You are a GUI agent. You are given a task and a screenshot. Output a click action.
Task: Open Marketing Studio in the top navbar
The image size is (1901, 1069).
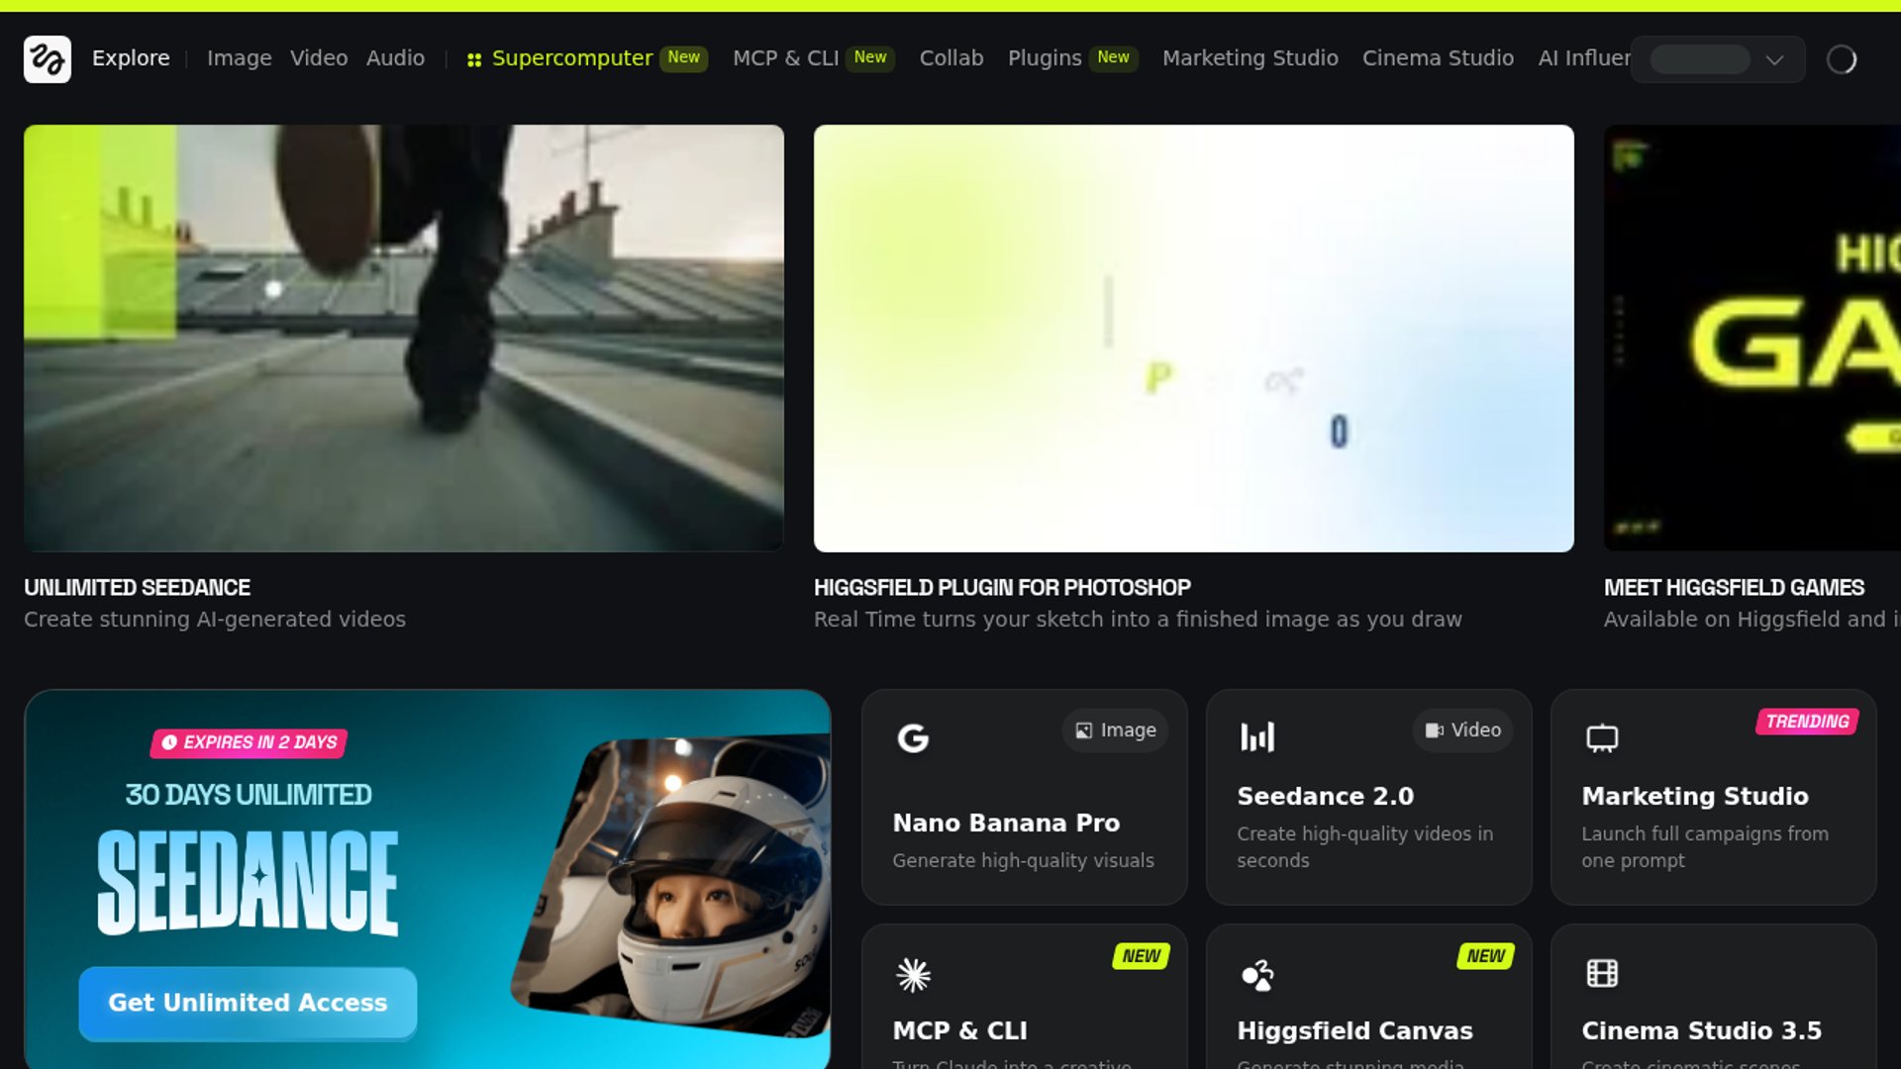[x=1250, y=58]
